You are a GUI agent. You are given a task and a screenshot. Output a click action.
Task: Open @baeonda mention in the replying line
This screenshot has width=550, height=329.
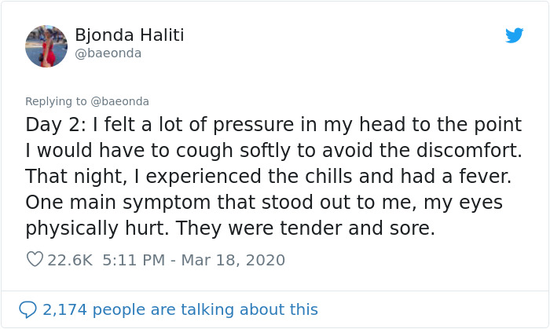[120, 101]
